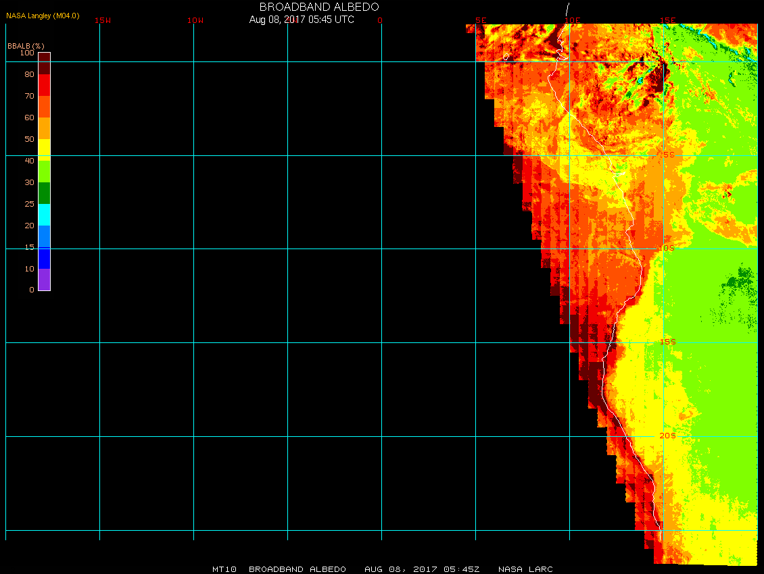
Task: Click the 5E longitude label
Action: (x=481, y=20)
